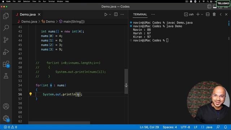Open the Run and Debug view
The image size is (231, 130).
click(6, 52)
